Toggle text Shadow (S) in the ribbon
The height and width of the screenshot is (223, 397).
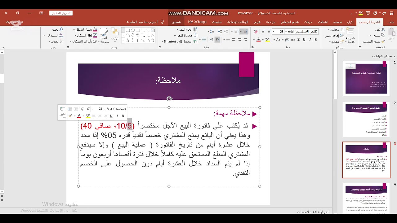298,40
